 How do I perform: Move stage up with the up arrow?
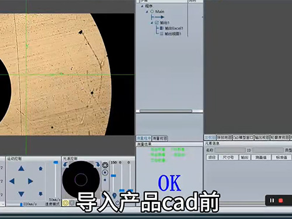21,168
